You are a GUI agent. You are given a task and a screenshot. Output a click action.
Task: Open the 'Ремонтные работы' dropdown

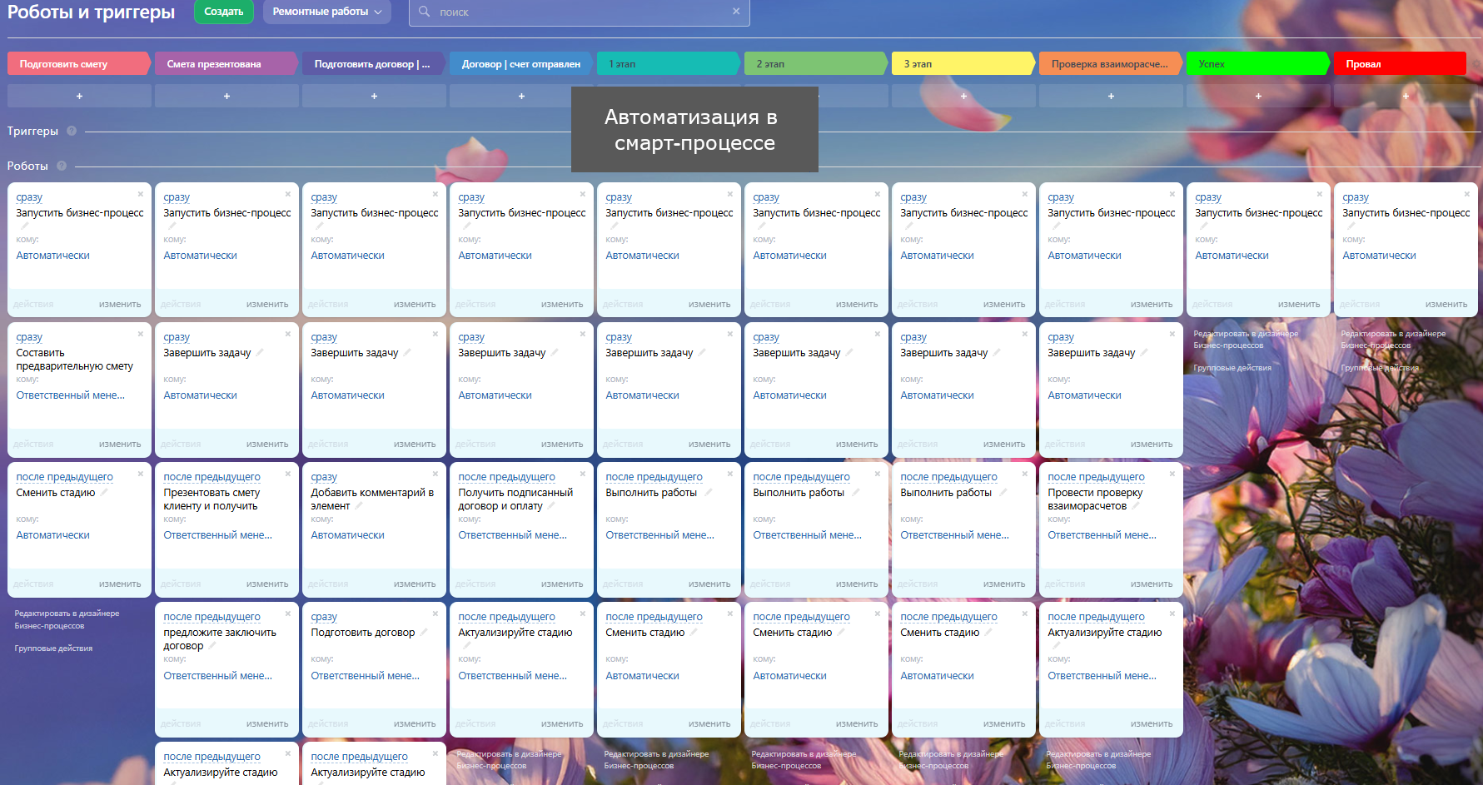pyautogui.click(x=326, y=12)
